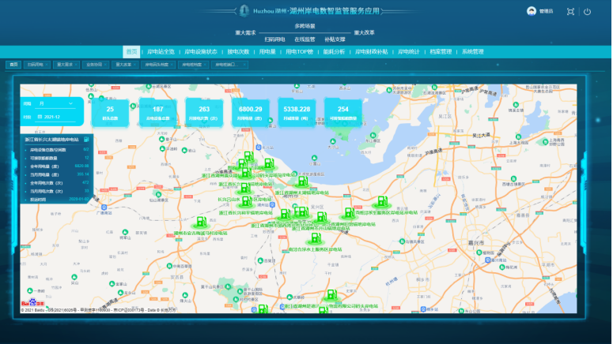
Task: Click the 管理员 user avatar icon
Action: (531, 11)
